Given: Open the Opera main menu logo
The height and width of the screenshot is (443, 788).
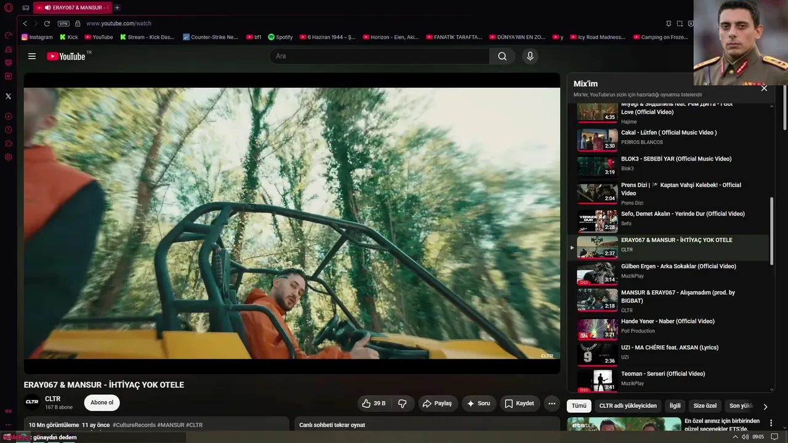Looking at the screenshot, I should click(8, 7).
